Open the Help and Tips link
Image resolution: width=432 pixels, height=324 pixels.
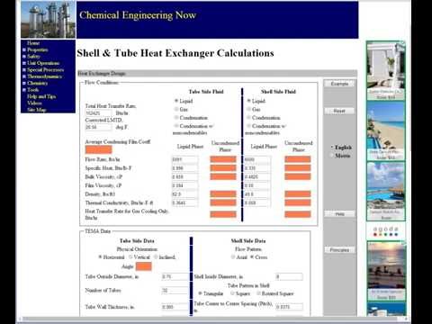click(41, 96)
